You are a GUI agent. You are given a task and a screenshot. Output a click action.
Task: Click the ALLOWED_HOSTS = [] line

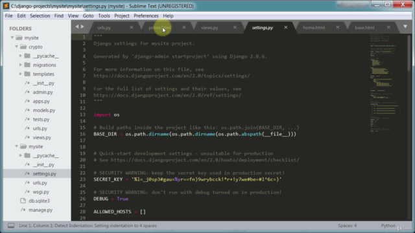pos(119,212)
